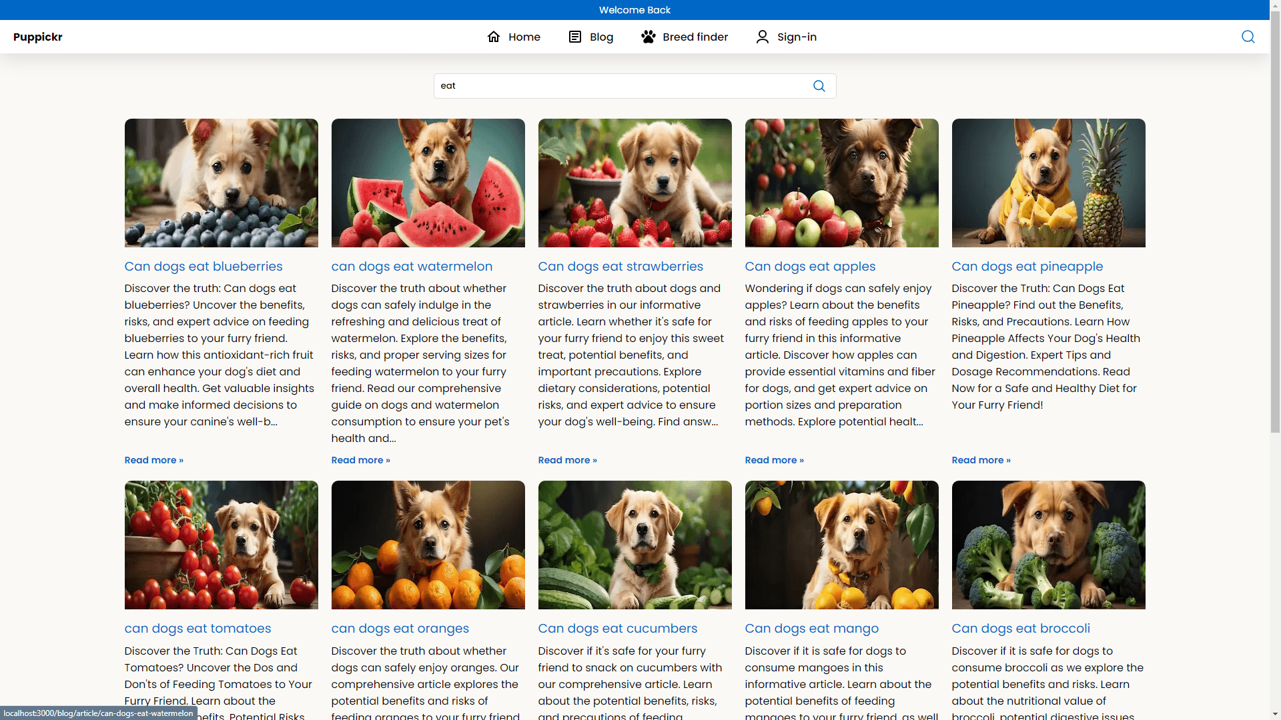Viewport: 1281px width, 720px height.
Task: Click the Sign-in person icon
Action: 762,37
